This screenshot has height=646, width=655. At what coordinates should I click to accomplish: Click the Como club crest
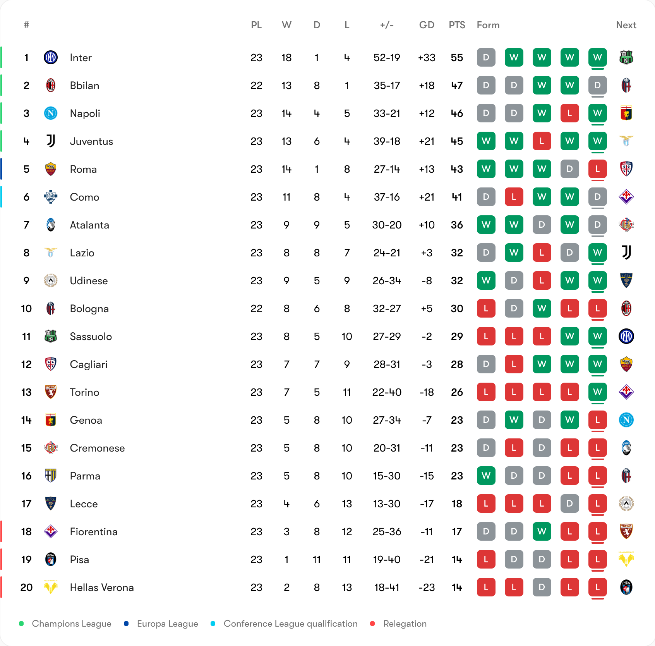click(x=51, y=197)
